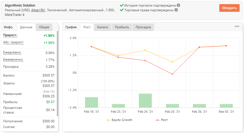The width and height of the screenshot is (244, 133).
Task: Click info icon beside История торговли подтверждена
Action: click(x=178, y=5)
